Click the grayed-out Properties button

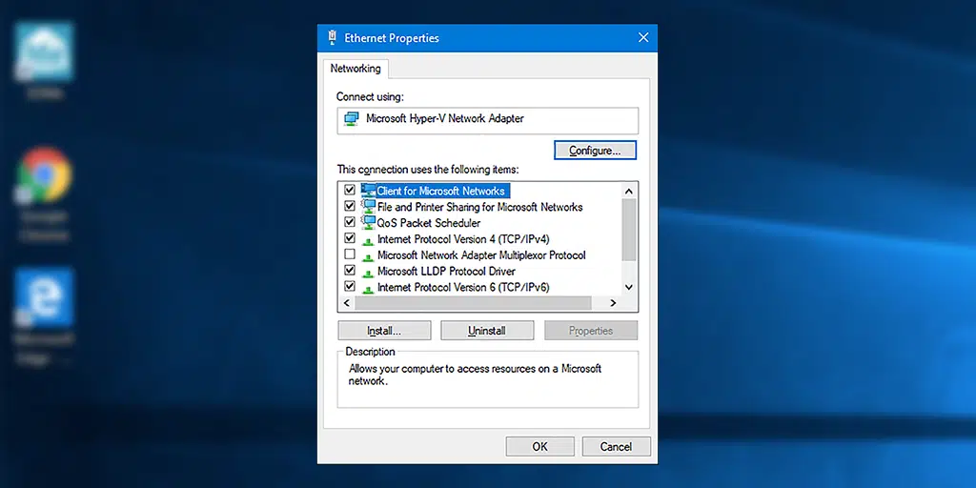[591, 331]
